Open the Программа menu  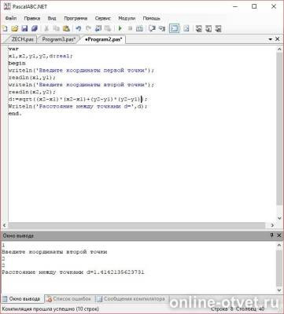(x=76, y=18)
